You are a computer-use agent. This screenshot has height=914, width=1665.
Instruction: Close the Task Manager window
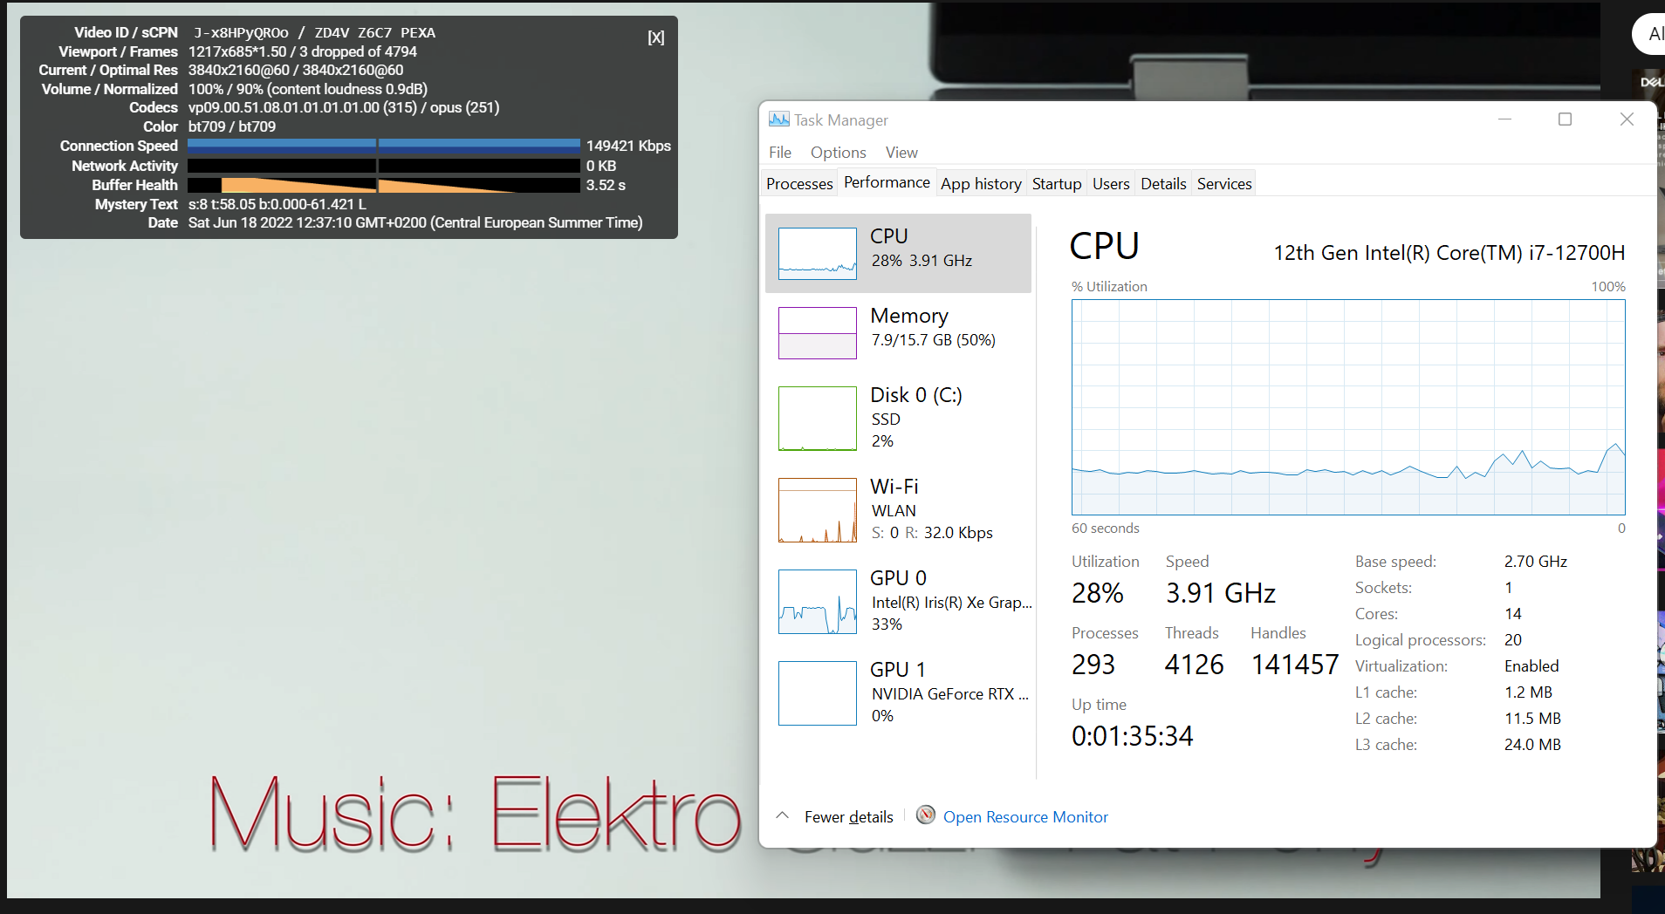click(1627, 119)
